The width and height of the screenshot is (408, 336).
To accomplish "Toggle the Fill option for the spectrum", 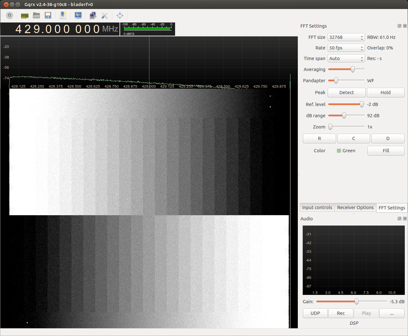I will pyautogui.click(x=386, y=151).
